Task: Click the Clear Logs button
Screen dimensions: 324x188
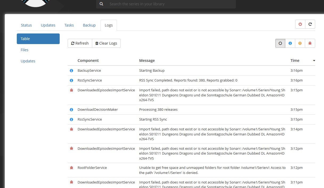Action: pos(106,43)
